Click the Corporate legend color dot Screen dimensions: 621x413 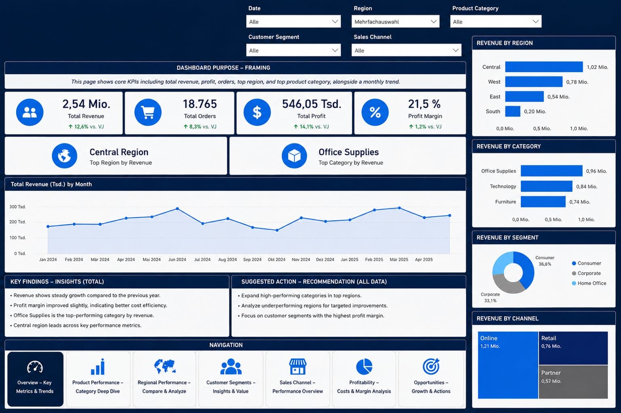pyautogui.click(x=574, y=273)
